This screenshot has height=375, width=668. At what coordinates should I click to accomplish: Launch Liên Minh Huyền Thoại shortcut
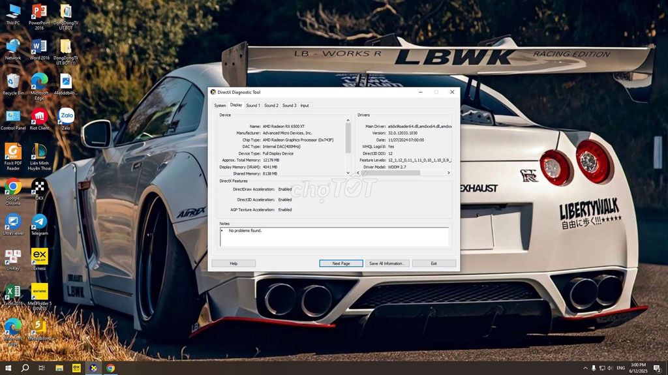pyautogui.click(x=39, y=157)
